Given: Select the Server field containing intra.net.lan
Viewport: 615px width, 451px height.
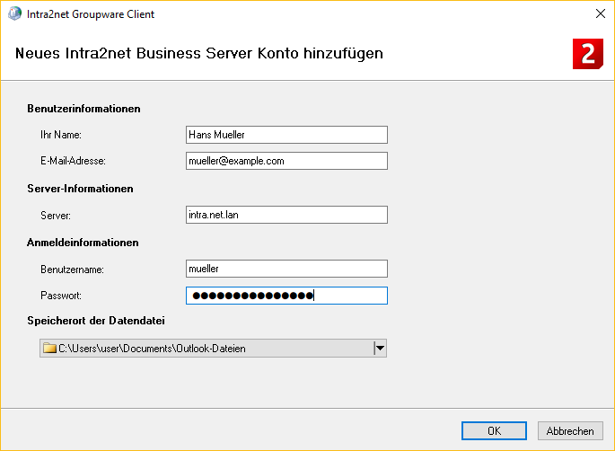Looking at the screenshot, I should click(286, 215).
